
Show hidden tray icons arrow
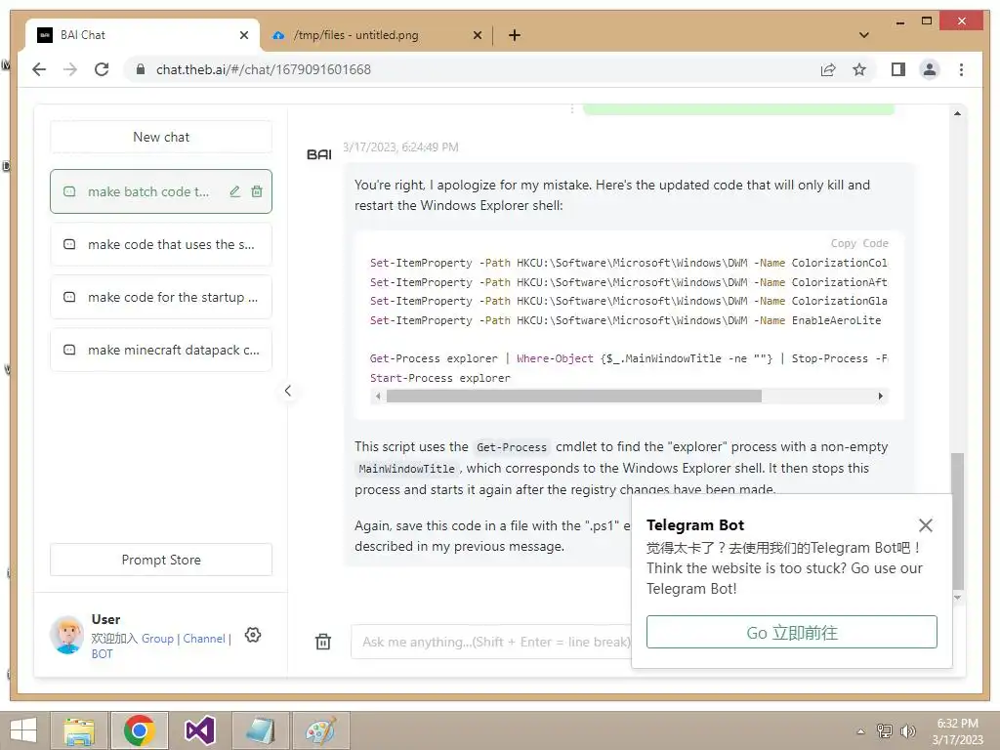tap(861, 731)
